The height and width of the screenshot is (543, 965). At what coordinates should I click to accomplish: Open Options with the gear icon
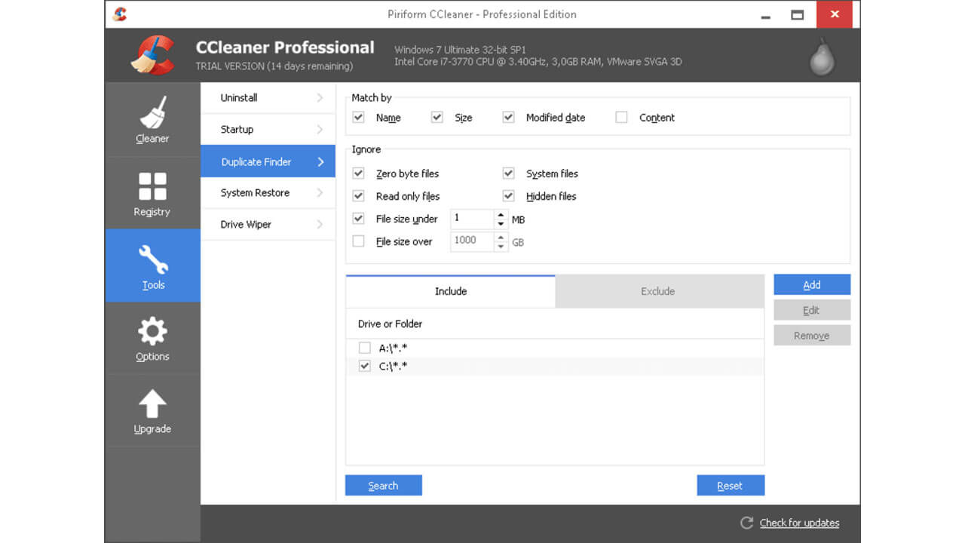click(152, 336)
